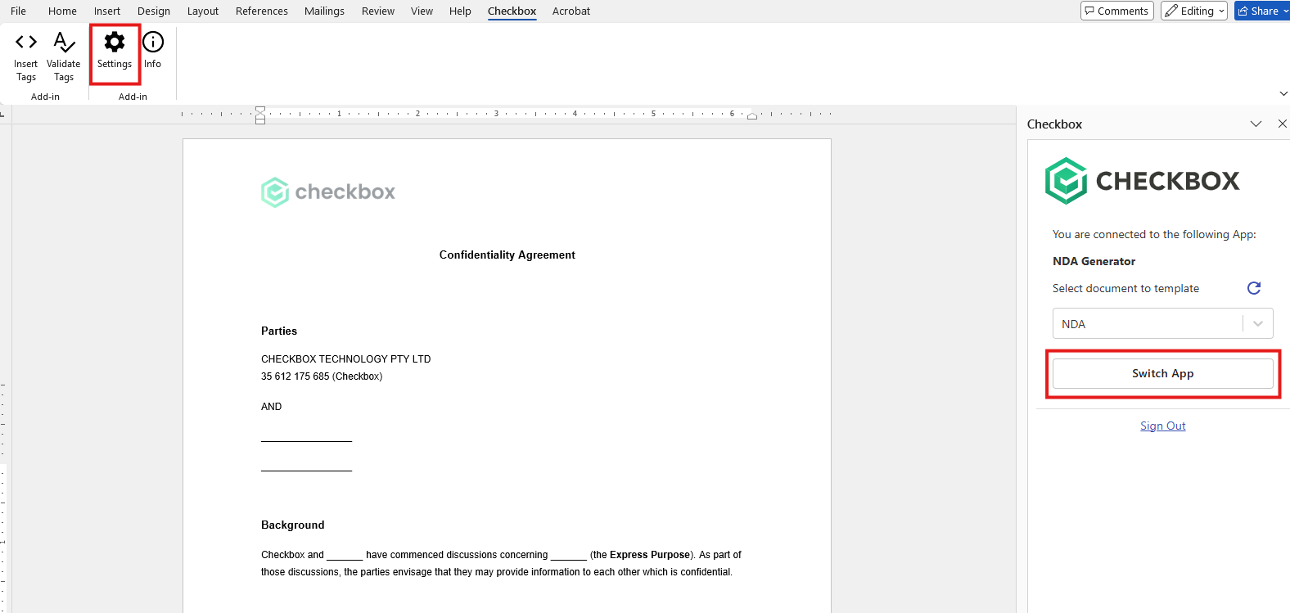Open the Mailings tab

pyautogui.click(x=324, y=11)
